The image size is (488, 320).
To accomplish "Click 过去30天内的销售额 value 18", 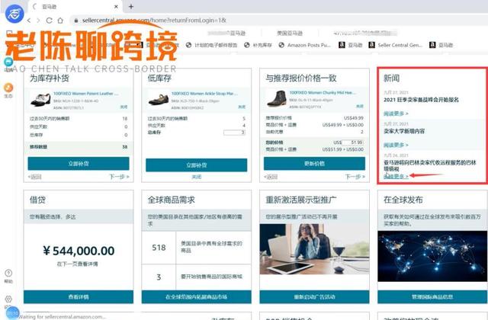I will [x=125, y=119].
